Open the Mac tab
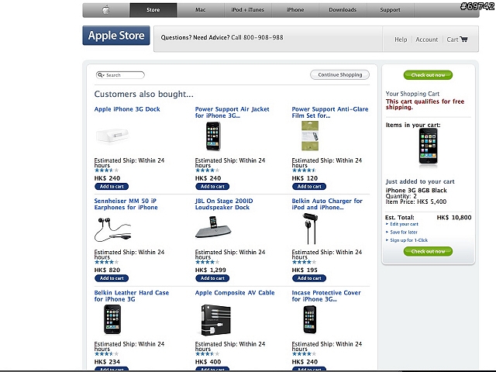 click(200, 10)
